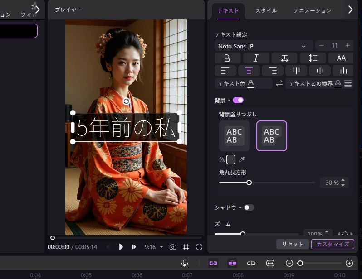Open the テキスト色 color picker

(x=244, y=83)
